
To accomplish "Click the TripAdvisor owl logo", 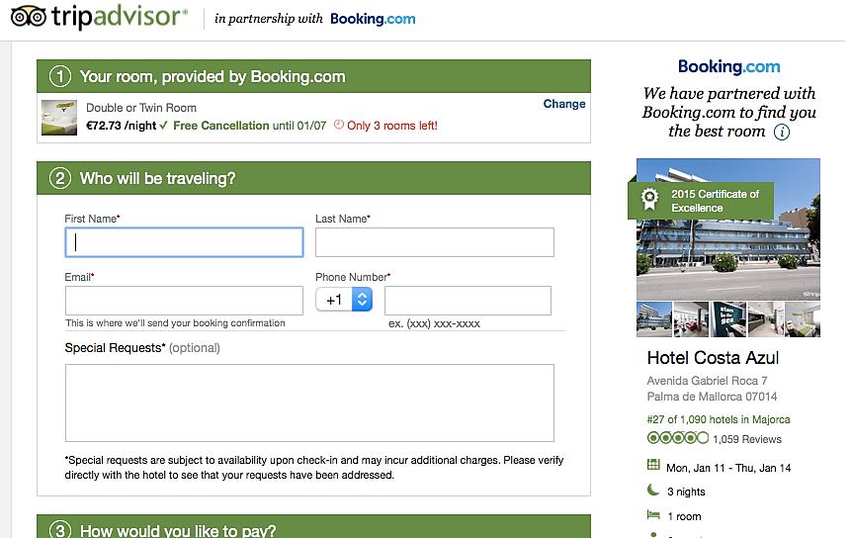I will 29,17.
